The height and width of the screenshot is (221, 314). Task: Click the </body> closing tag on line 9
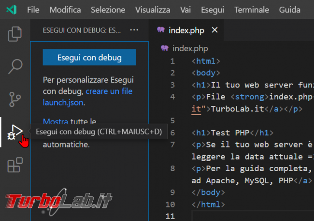(x=208, y=192)
